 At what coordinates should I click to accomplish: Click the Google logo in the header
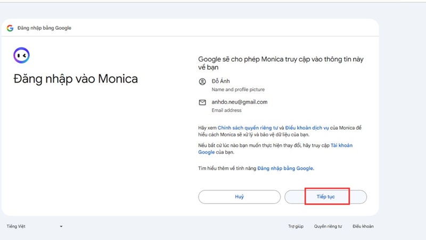coord(10,28)
